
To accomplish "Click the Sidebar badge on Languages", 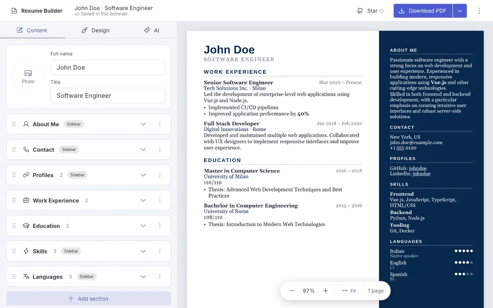I will pyautogui.click(x=86, y=277).
